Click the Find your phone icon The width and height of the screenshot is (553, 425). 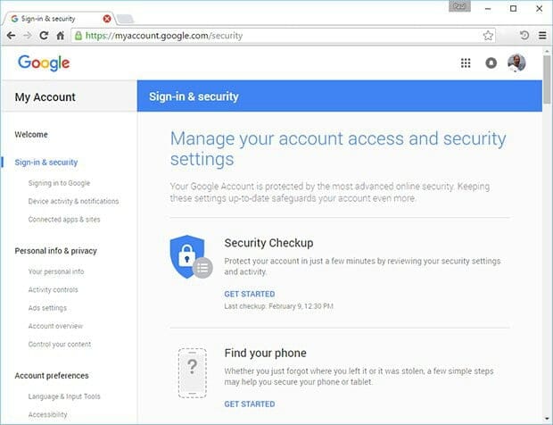(193, 372)
